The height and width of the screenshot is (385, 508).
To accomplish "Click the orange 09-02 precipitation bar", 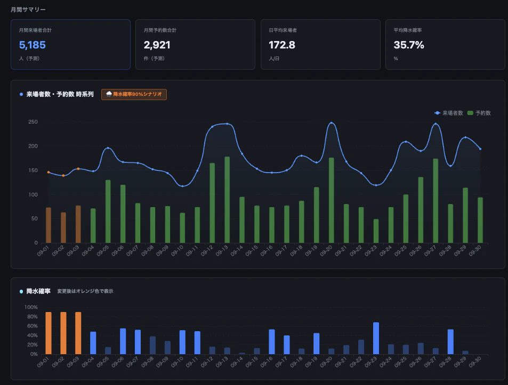I will click(63, 333).
